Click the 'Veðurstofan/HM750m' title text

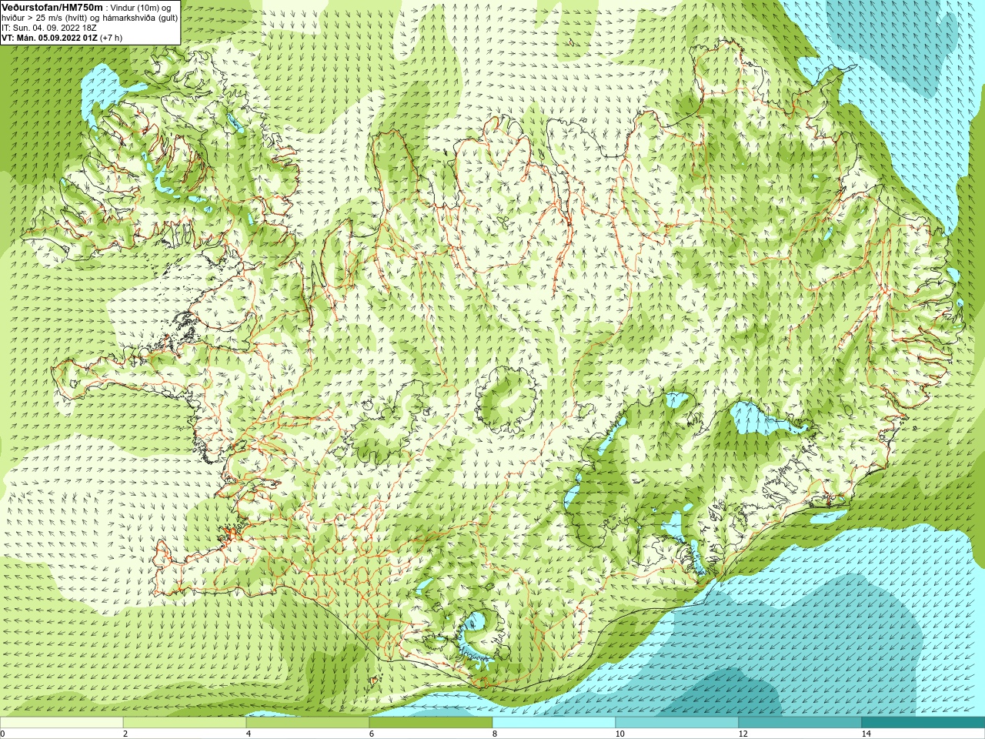point(52,7)
